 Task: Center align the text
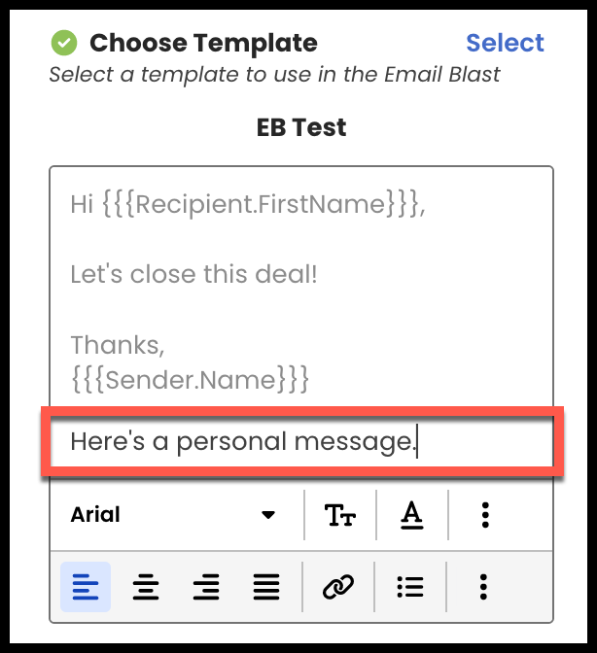click(146, 587)
